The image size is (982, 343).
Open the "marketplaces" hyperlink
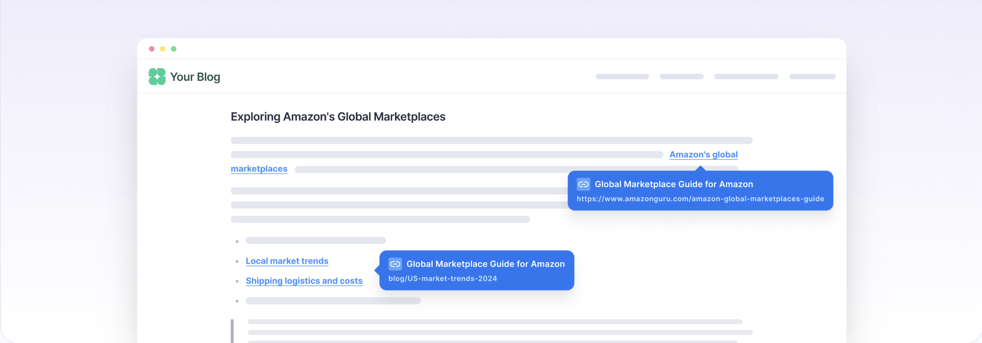coord(259,169)
